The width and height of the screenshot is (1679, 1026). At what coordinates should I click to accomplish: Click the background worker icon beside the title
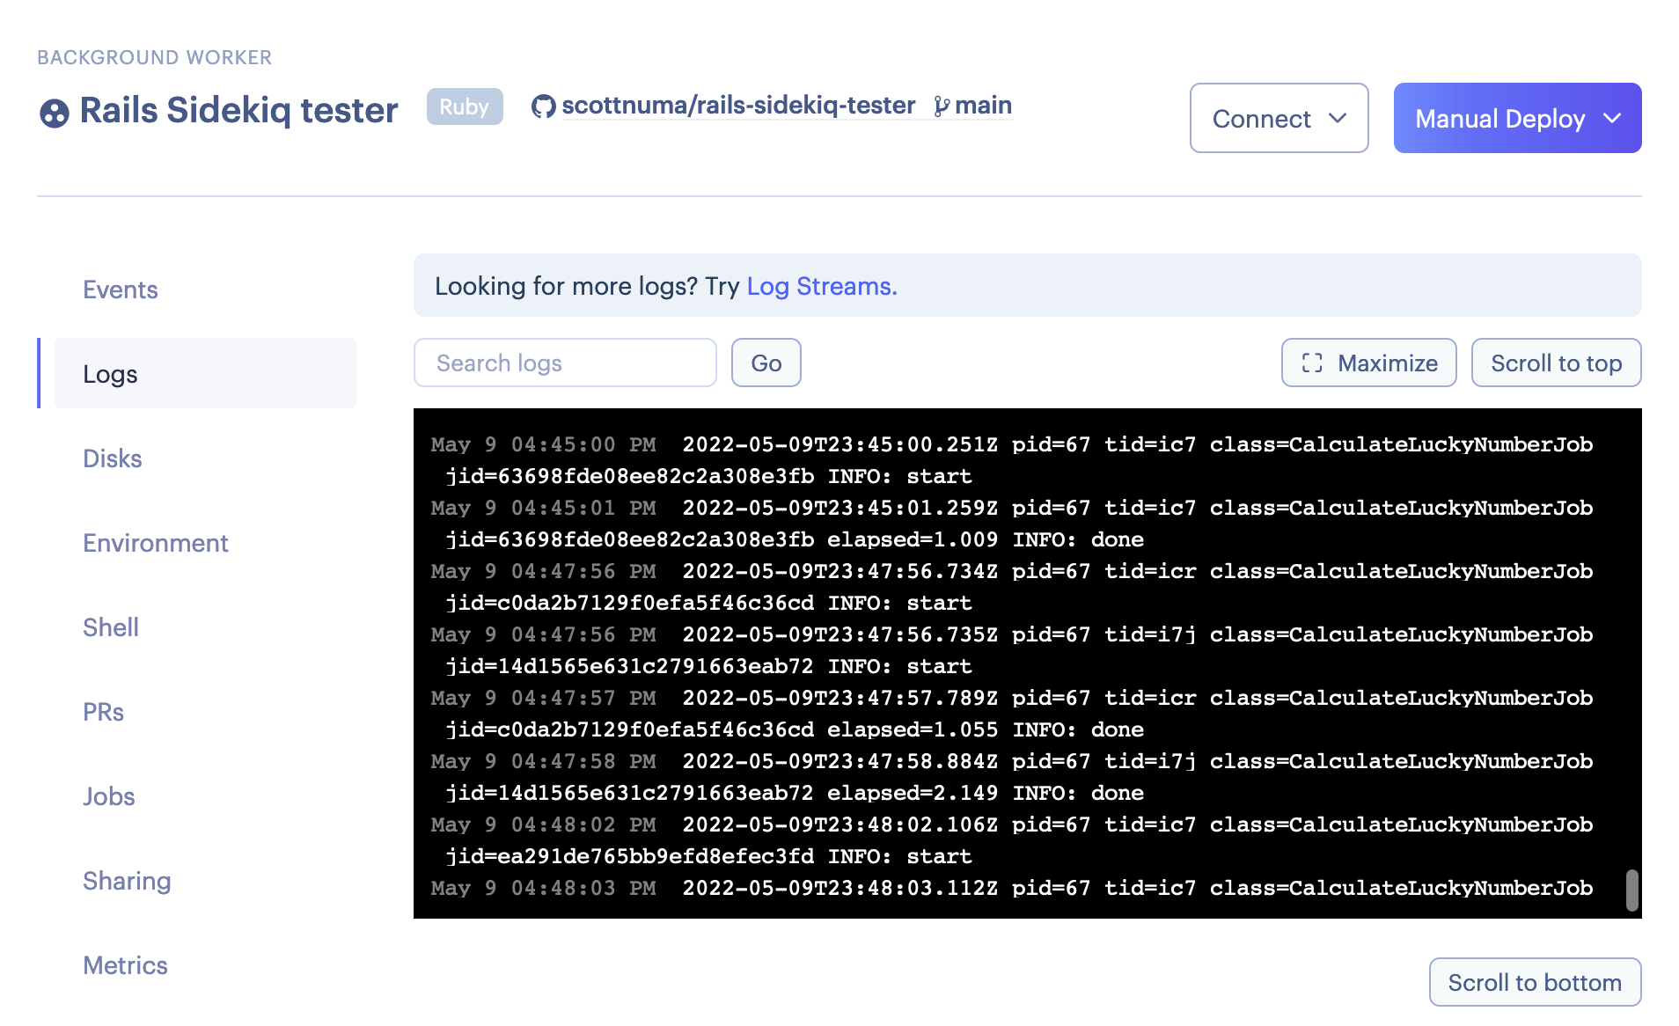54,111
